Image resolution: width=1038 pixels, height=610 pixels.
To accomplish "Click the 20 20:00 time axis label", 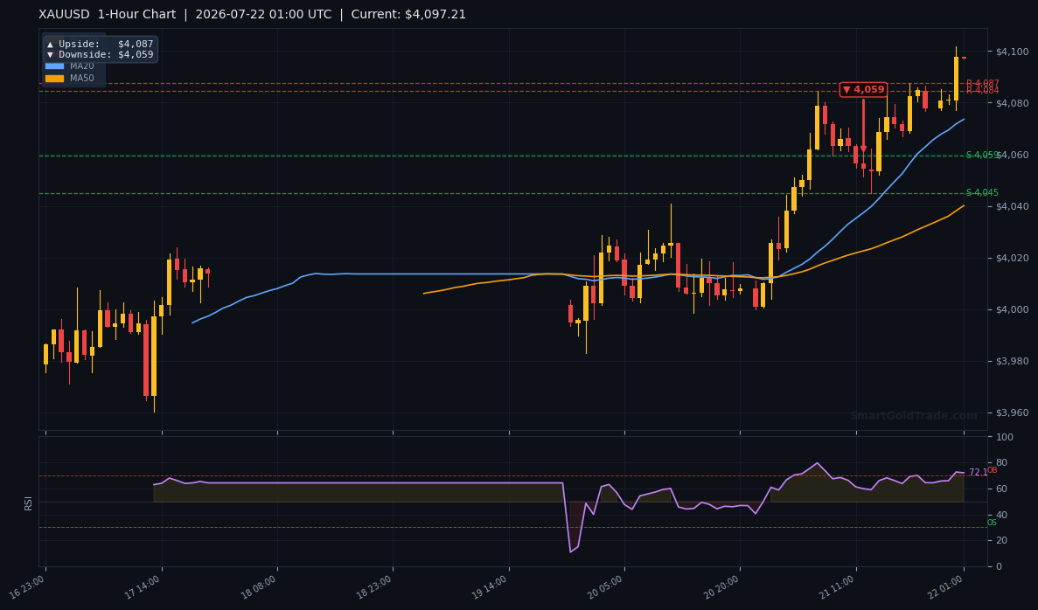I will click(722, 587).
